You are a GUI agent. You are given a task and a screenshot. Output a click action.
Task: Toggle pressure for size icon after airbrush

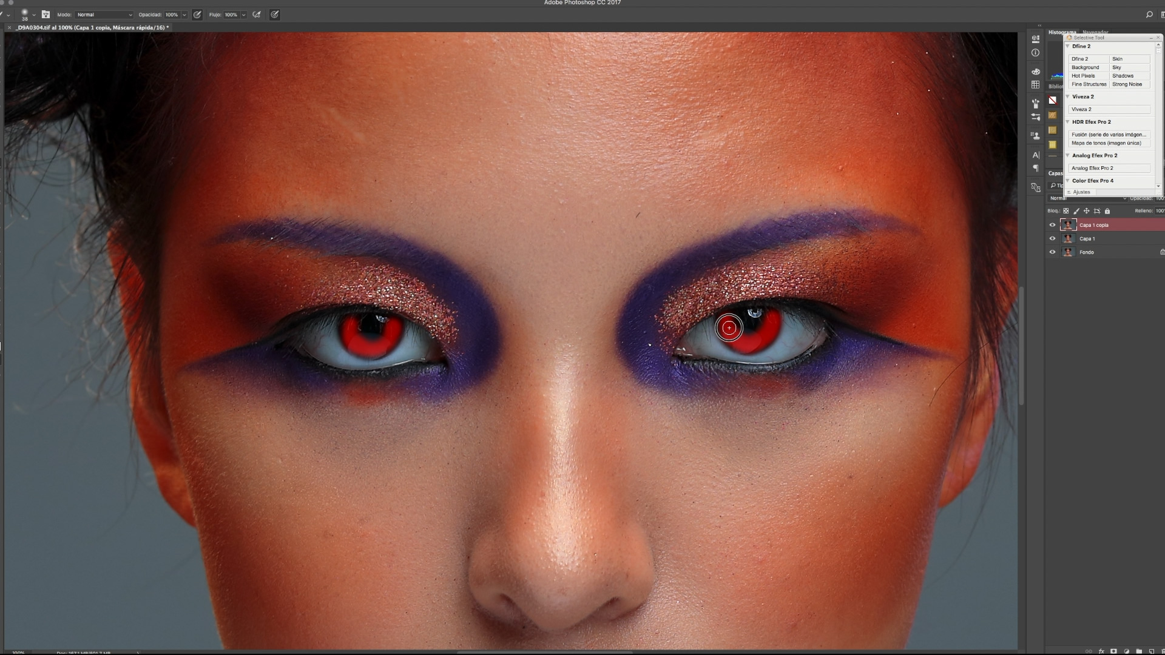tap(275, 15)
